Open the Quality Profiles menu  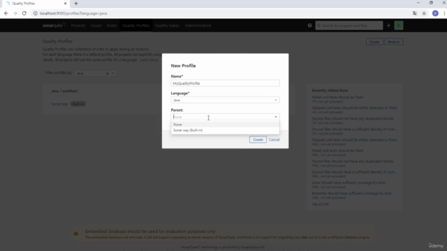(136, 25)
